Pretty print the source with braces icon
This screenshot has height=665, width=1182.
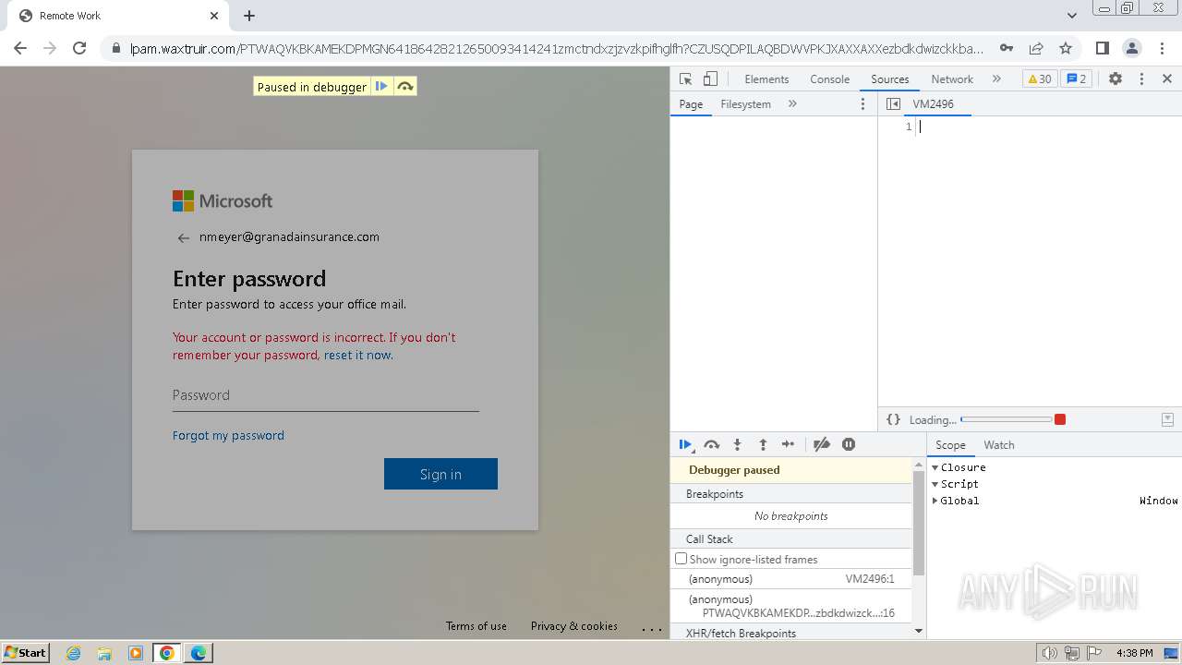point(893,419)
